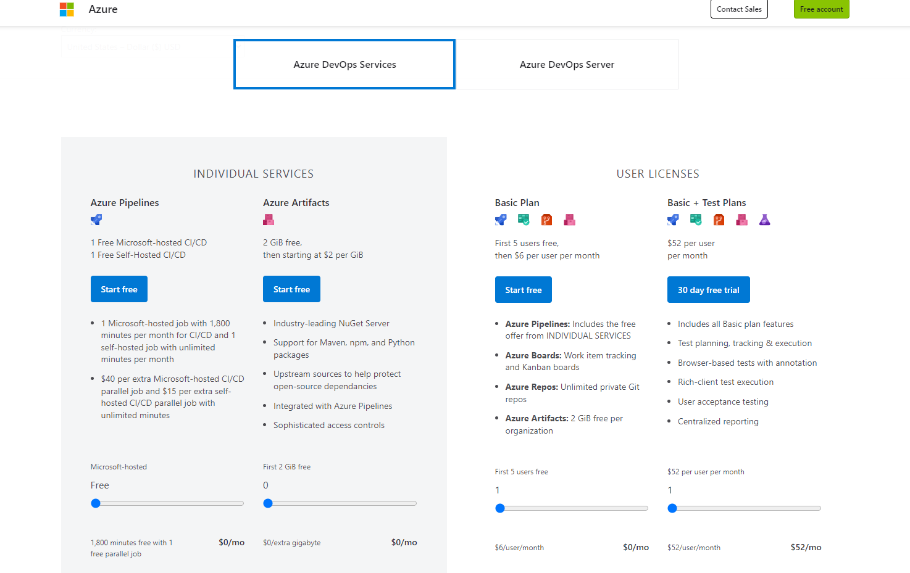Click the USER LICENSES section title
Viewport: 910px width, 573px height.
(x=658, y=174)
